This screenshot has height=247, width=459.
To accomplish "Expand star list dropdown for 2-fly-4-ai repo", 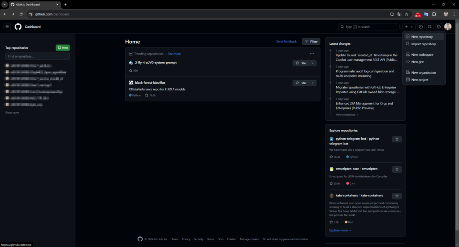I will tap(312, 63).
